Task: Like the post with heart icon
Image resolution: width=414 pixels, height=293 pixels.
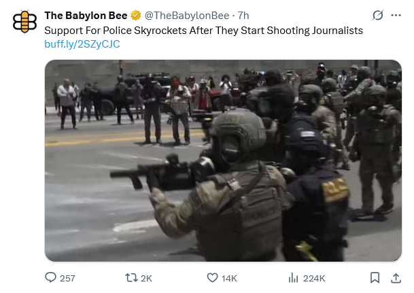Action: (x=212, y=277)
